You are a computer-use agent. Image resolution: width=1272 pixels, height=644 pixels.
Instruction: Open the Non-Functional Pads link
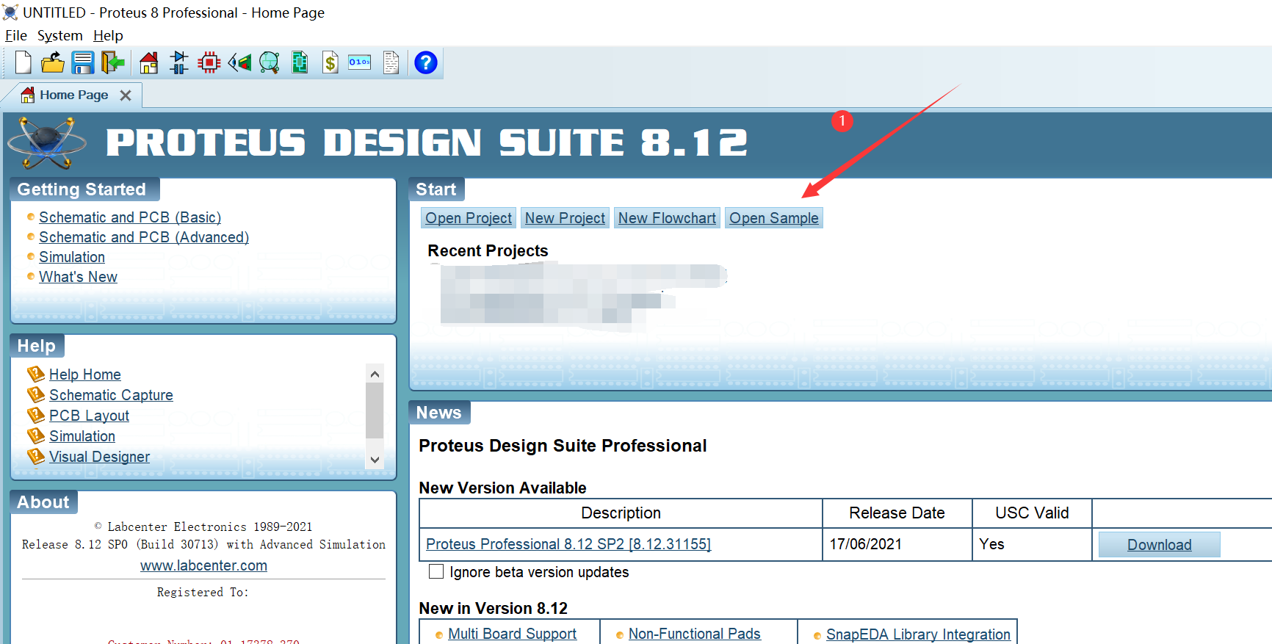point(694,634)
